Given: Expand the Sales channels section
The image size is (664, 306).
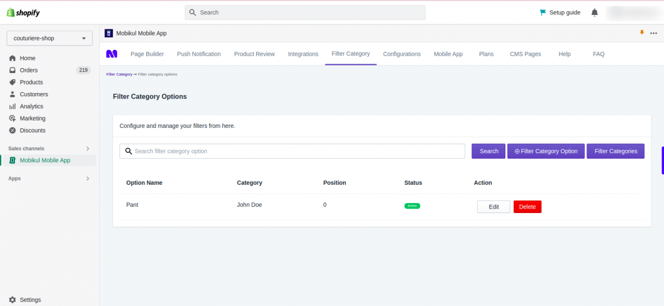Looking at the screenshot, I should point(87,148).
